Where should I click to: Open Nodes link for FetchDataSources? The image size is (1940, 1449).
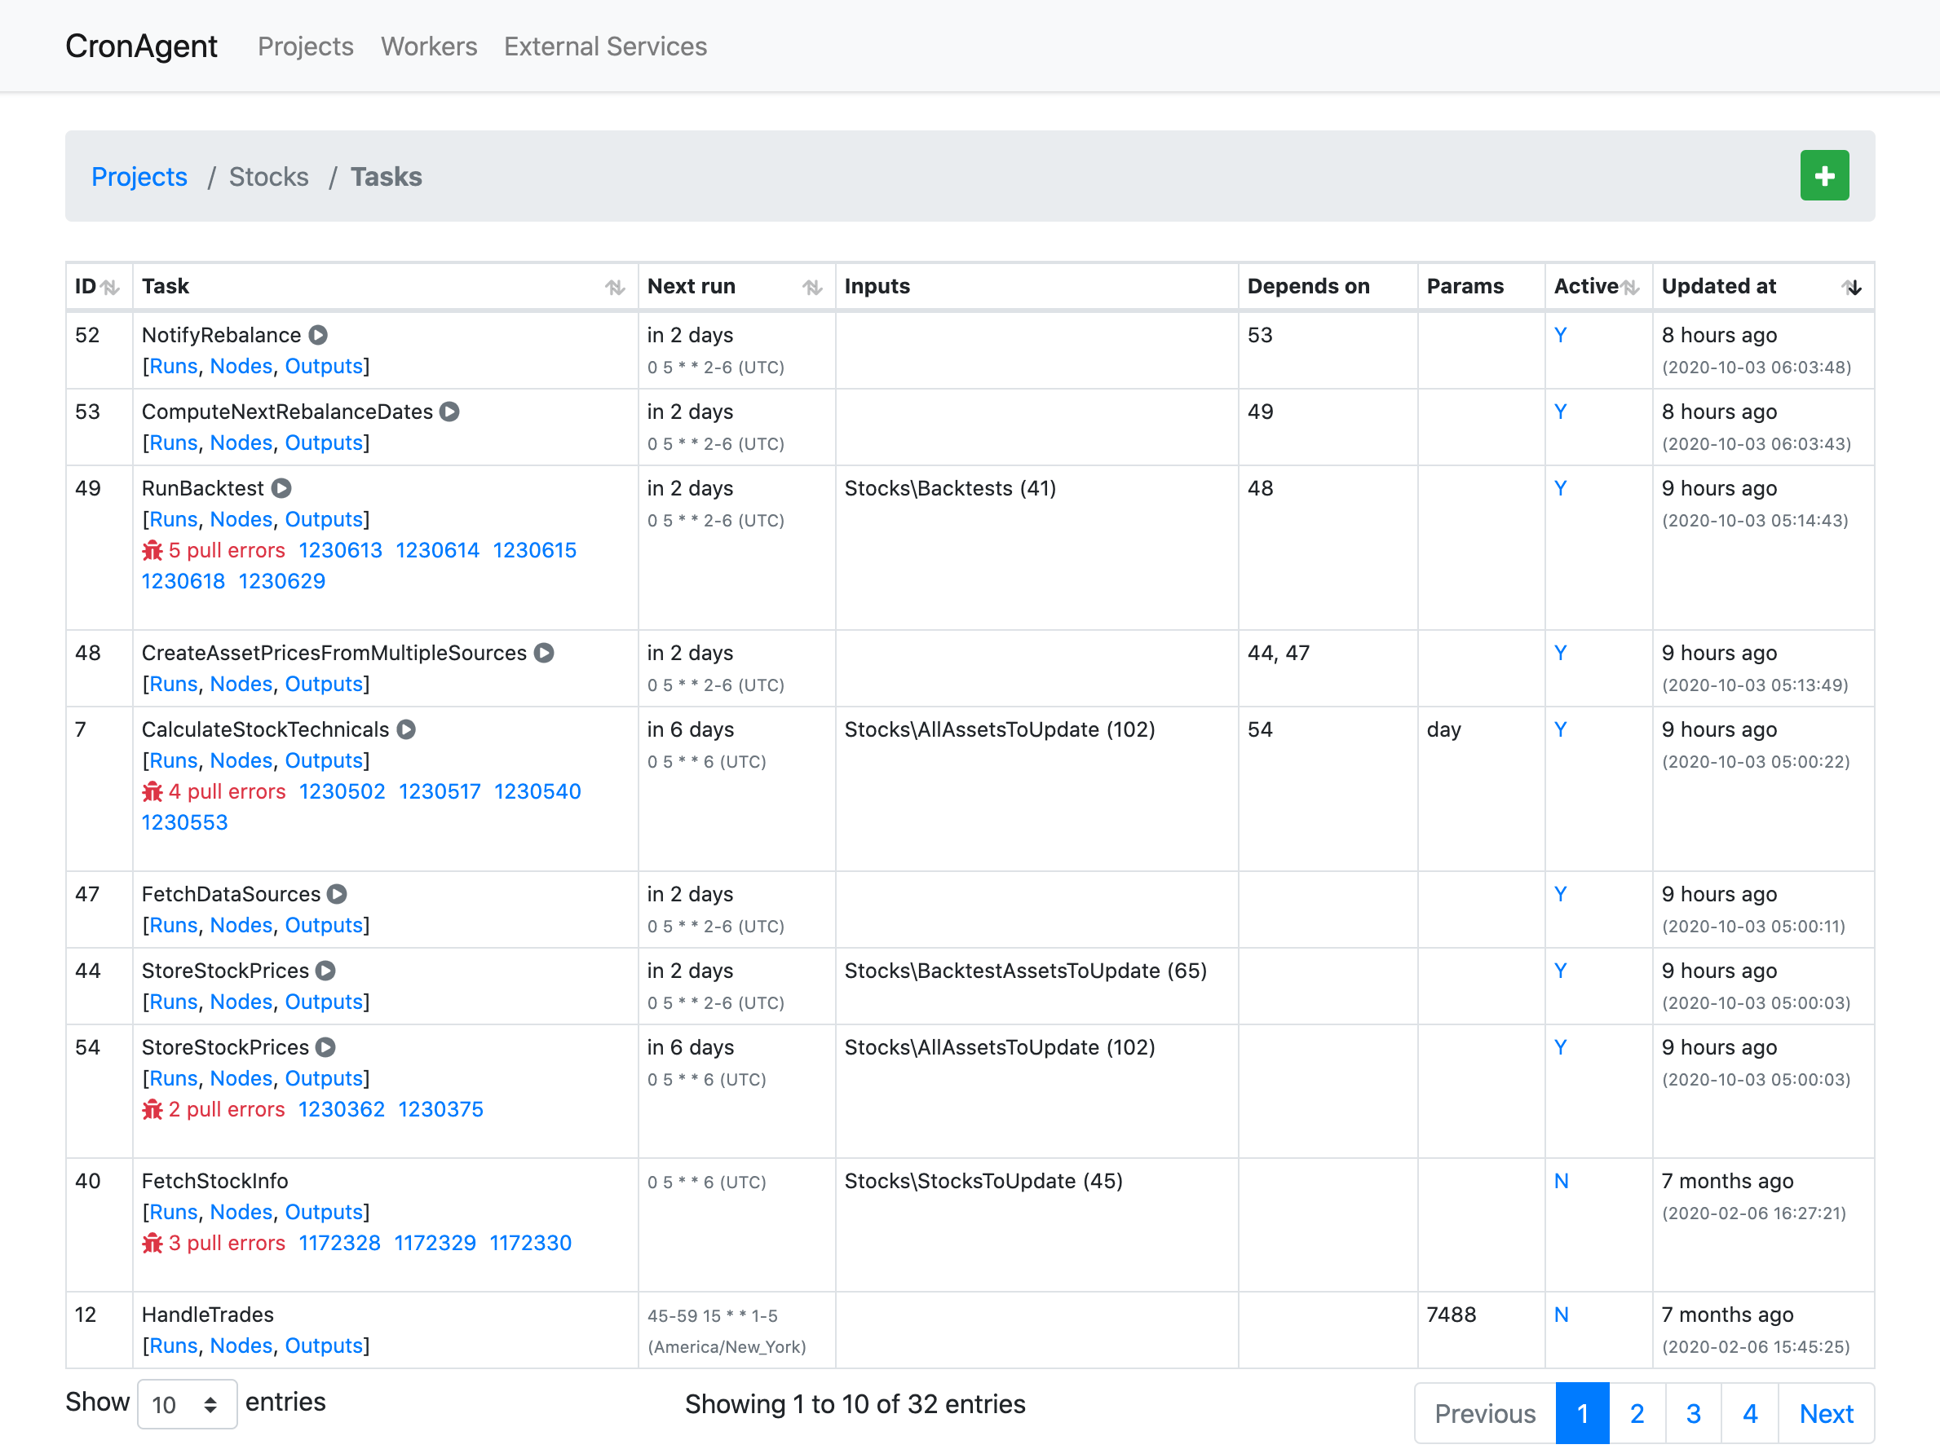[x=241, y=925]
